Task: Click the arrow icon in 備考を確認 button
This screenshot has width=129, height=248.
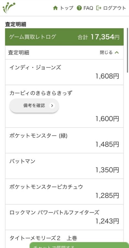Action: coord(52,106)
